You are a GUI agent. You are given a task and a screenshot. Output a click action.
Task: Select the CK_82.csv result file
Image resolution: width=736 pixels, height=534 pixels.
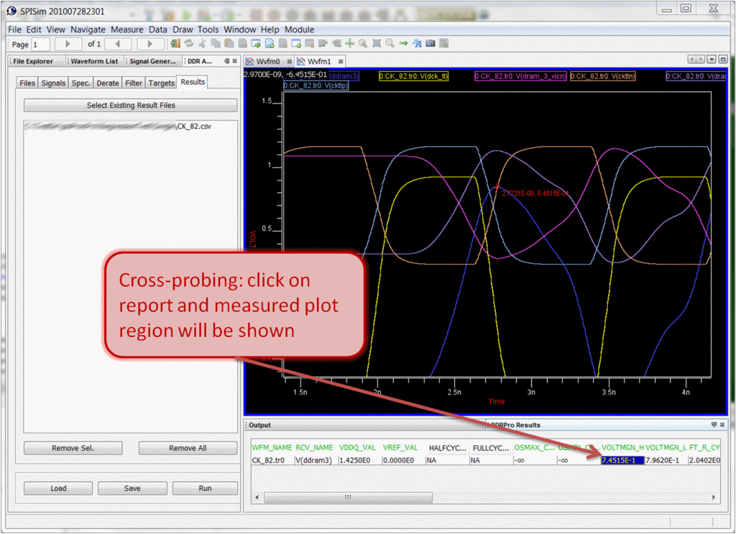pos(195,126)
